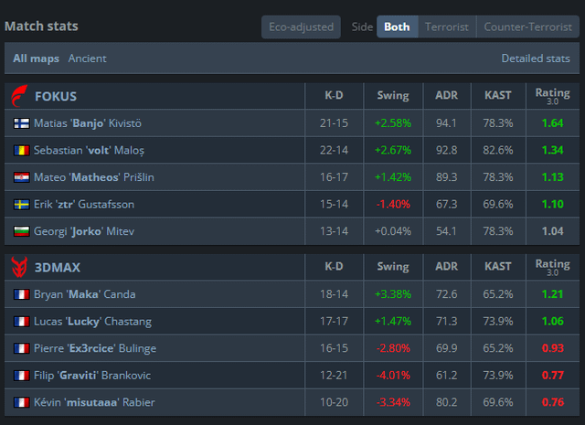
Task: Select the Both side filter
Action: (x=397, y=27)
